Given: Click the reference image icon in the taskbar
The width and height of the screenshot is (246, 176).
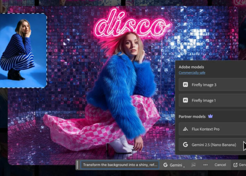Looking at the screenshot, I should pos(194,165).
